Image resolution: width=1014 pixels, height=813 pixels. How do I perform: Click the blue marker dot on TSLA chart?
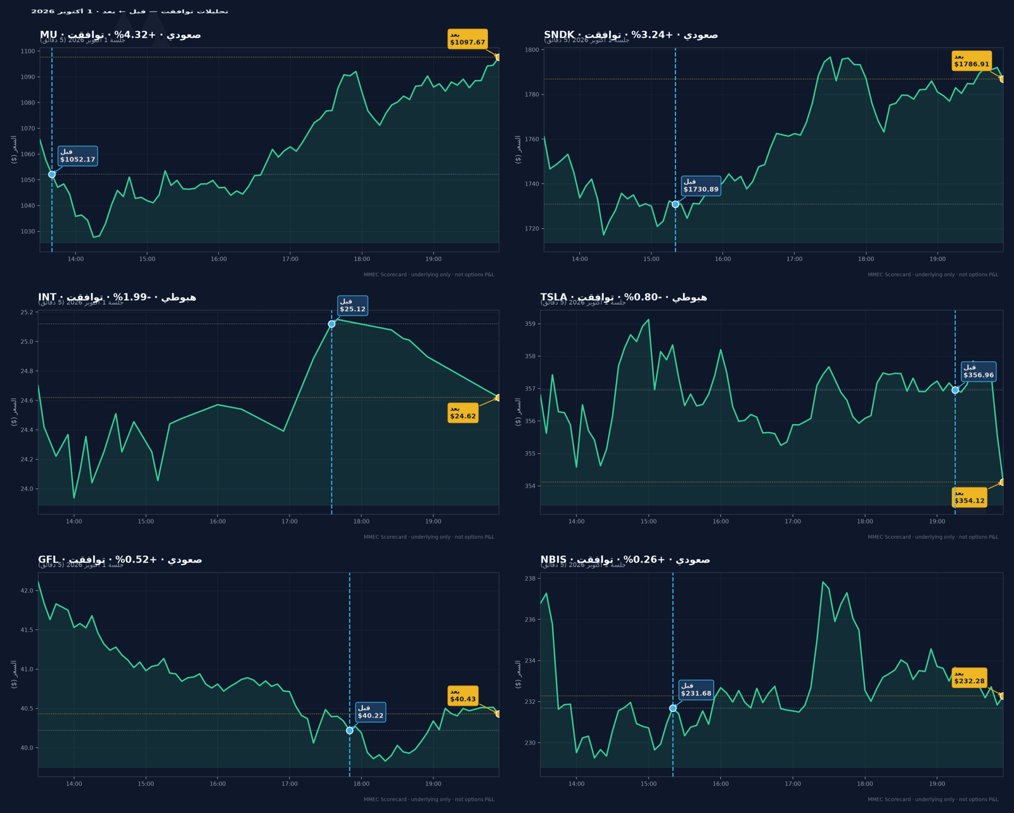tap(955, 390)
